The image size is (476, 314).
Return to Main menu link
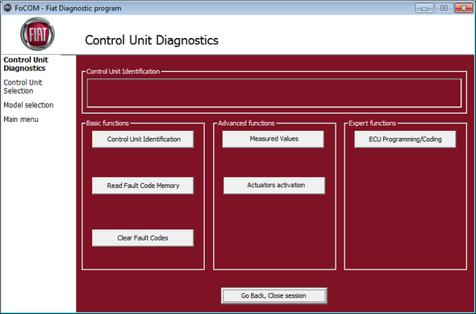21,119
